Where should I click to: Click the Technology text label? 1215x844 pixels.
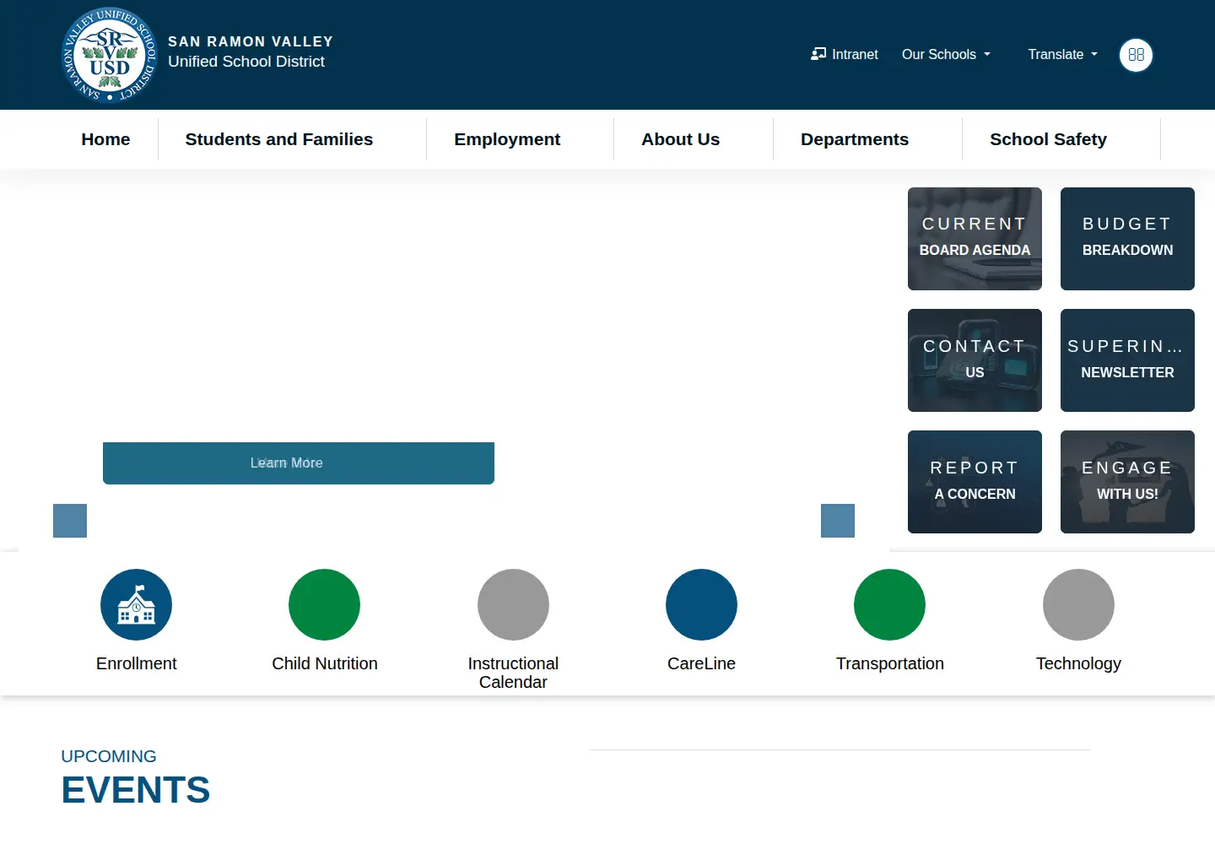(x=1078, y=663)
